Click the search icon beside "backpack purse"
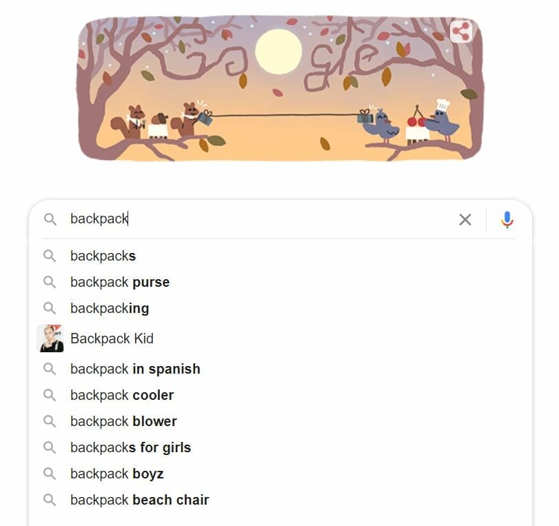This screenshot has width=559, height=526. coord(50,282)
